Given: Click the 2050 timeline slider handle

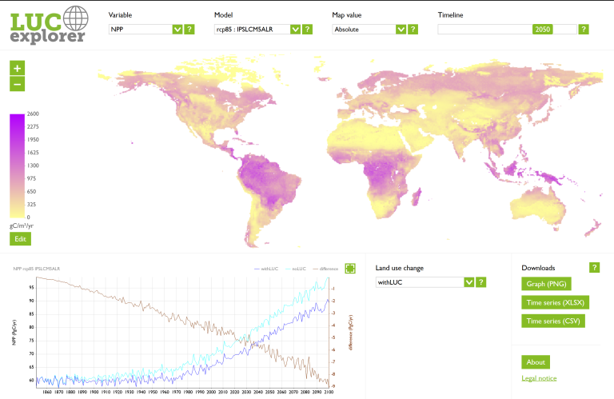Looking at the screenshot, I should tap(543, 30).
